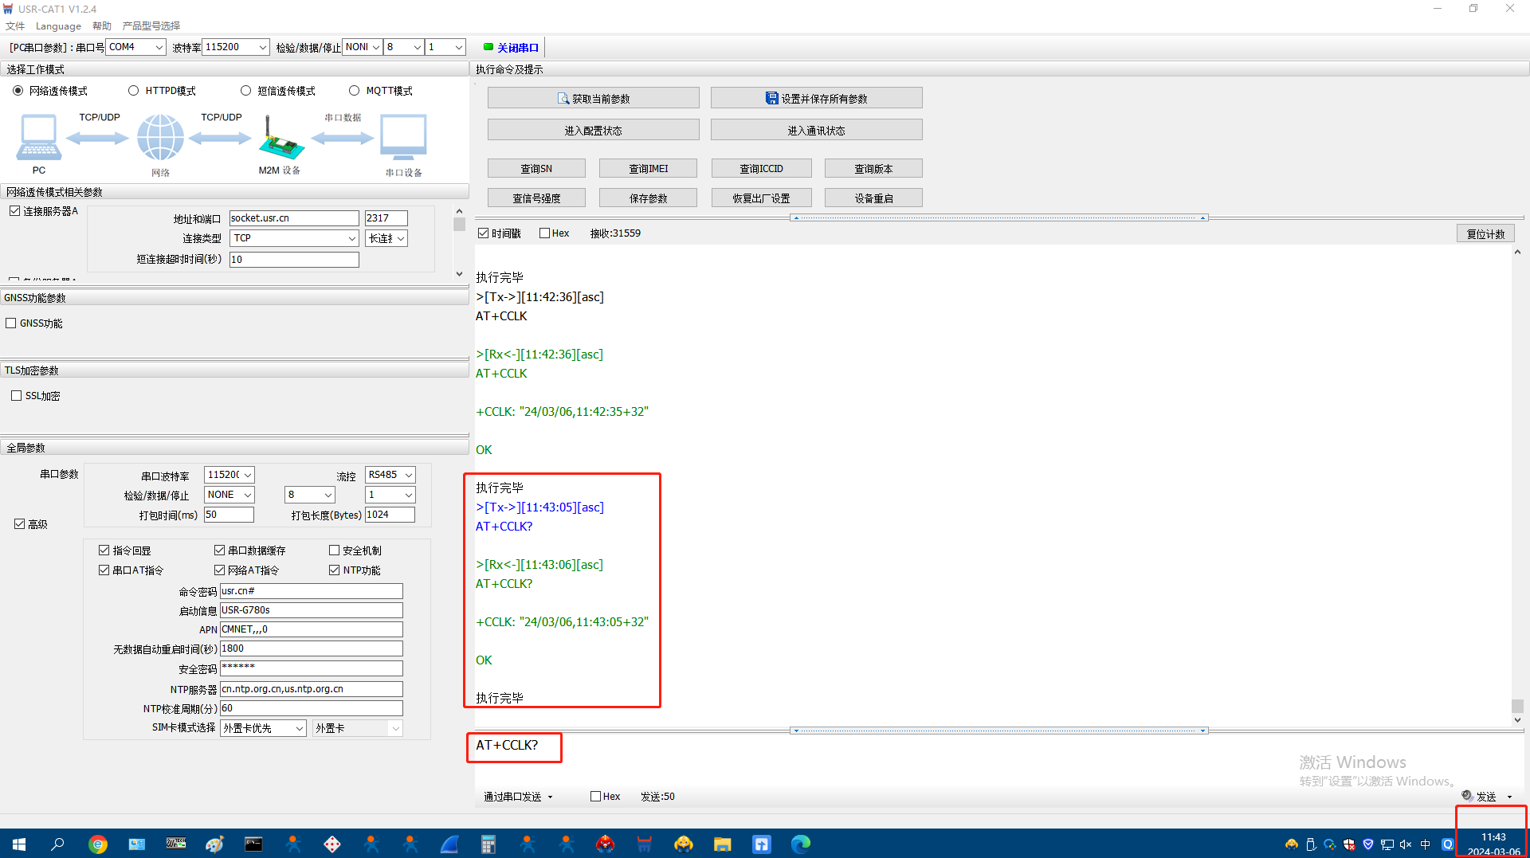This screenshot has width=1530, height=858.
Task: Click the 查询IMEI button
Action: (x=648, y=169)
